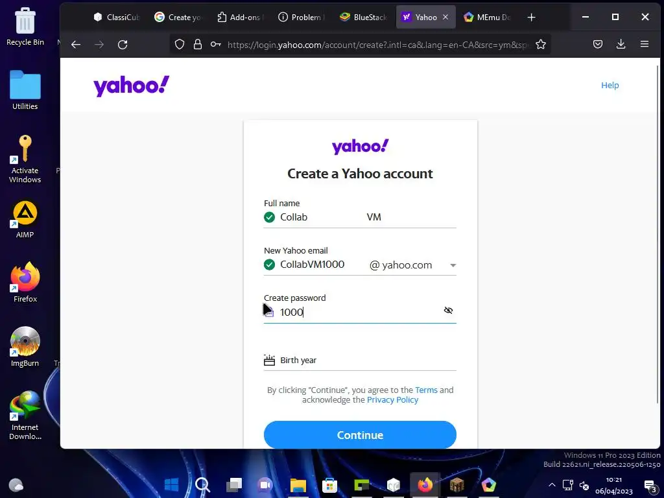This screenshot has height=498, width=664.
Task: Click the muted volume tray icon
Action: [x=584, y=485]
